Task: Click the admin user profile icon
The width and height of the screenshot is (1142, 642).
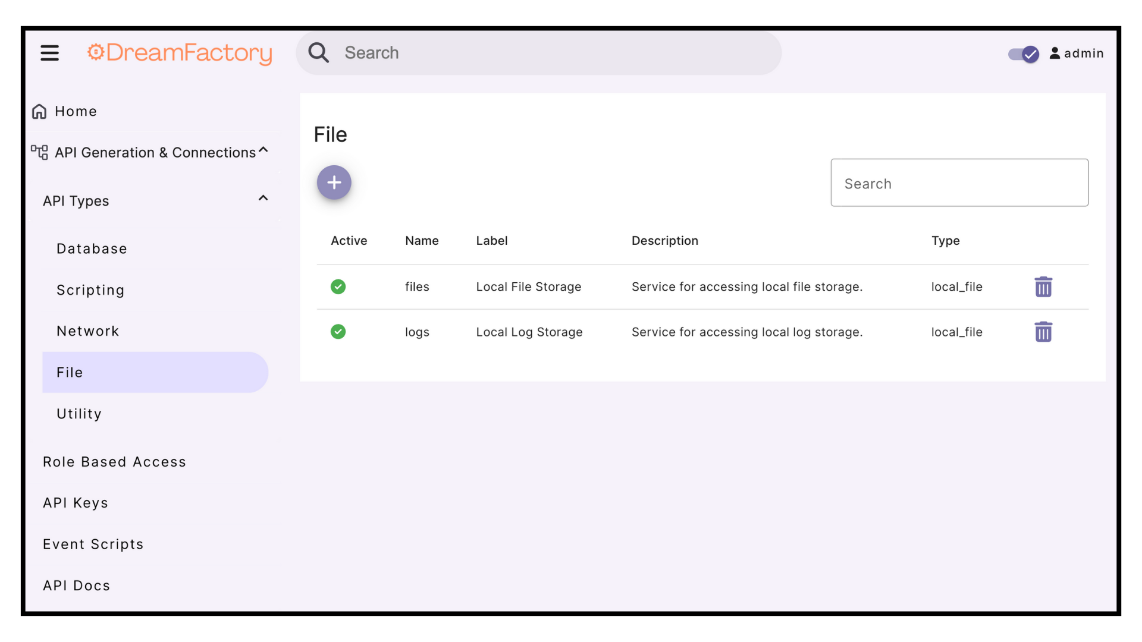Action: pos(1055,53)
